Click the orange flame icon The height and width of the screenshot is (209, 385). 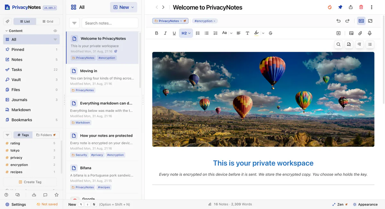coord(329,7)
